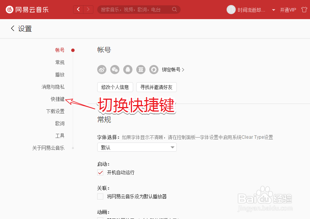Go to 歌词 settings section
The image size is (310, 219).
point(60,123)
